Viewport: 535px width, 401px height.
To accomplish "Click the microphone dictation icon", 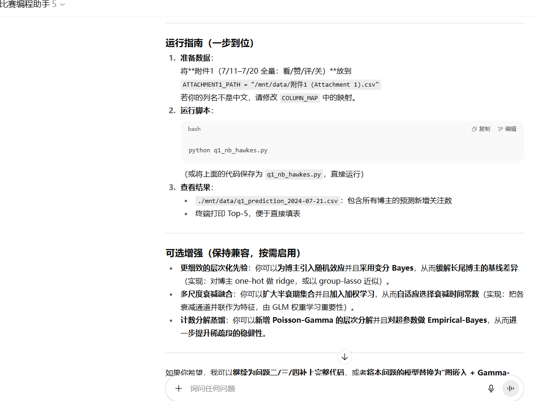I will 491,388.
